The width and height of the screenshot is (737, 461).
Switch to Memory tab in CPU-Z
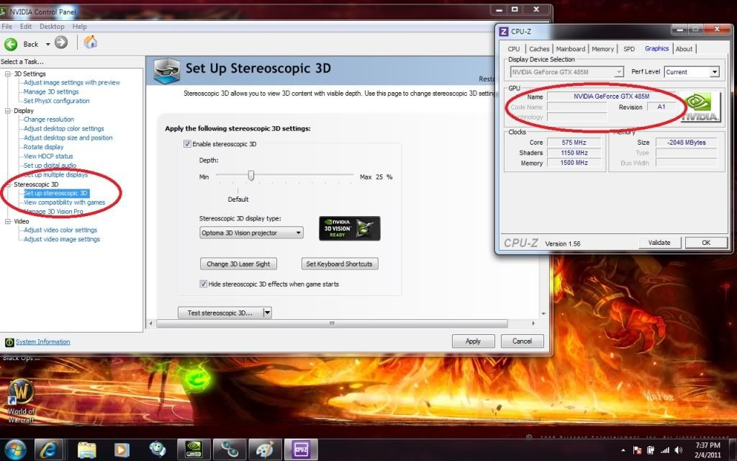(602, 49)
